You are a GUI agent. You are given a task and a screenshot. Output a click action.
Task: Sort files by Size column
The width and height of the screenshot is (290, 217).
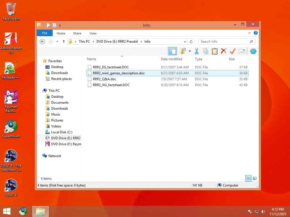(232, 59)
